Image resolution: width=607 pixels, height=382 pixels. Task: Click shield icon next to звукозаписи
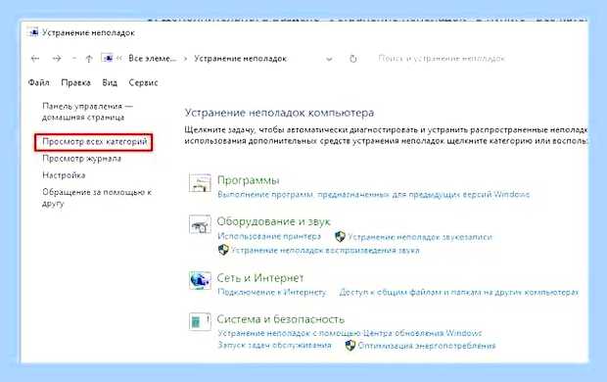pos(340,236)
